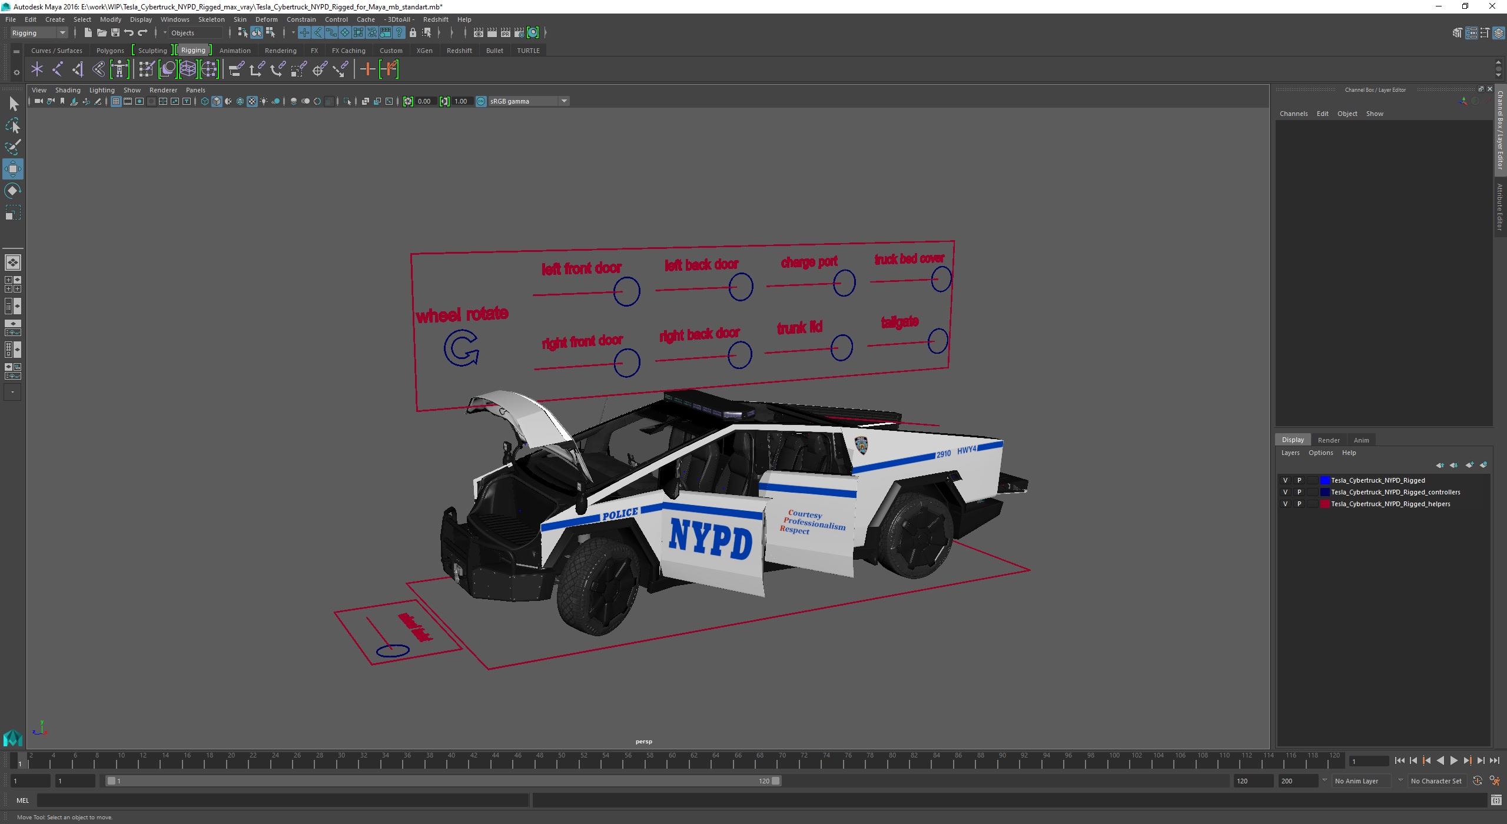Open a scene with the folder icon
This screenshot has height=824, width=1507.
[101, 32]
